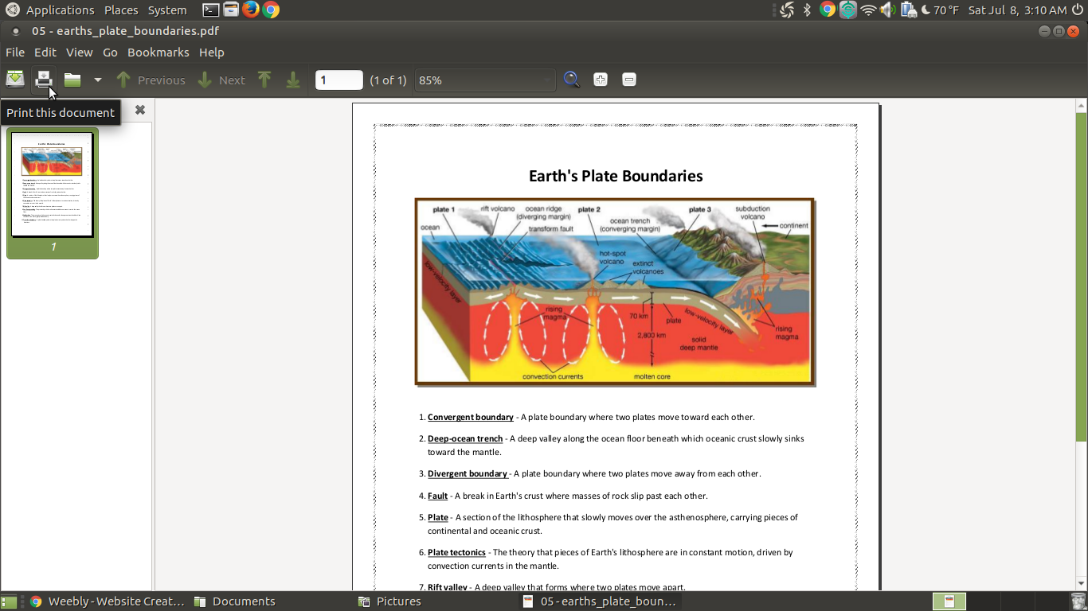Click the Next page button

click(222, 80)
